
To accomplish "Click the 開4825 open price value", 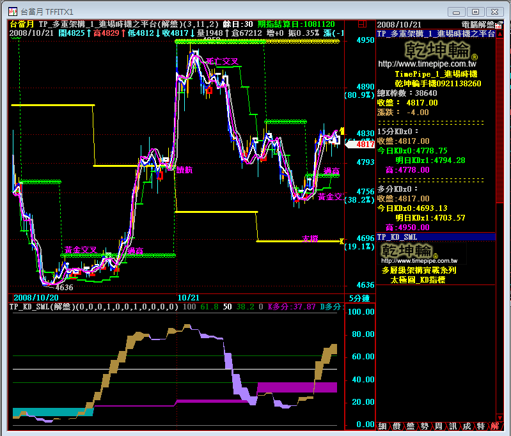I will [x=72, y=33].
